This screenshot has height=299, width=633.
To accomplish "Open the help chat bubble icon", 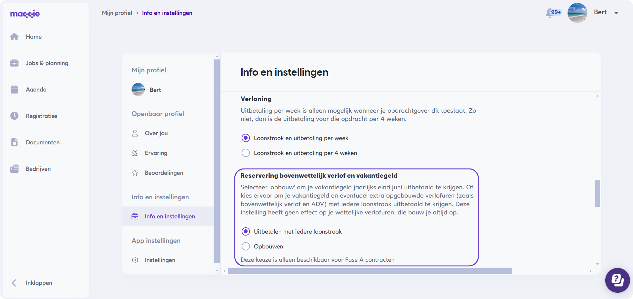I will click(x=617, y=280).
